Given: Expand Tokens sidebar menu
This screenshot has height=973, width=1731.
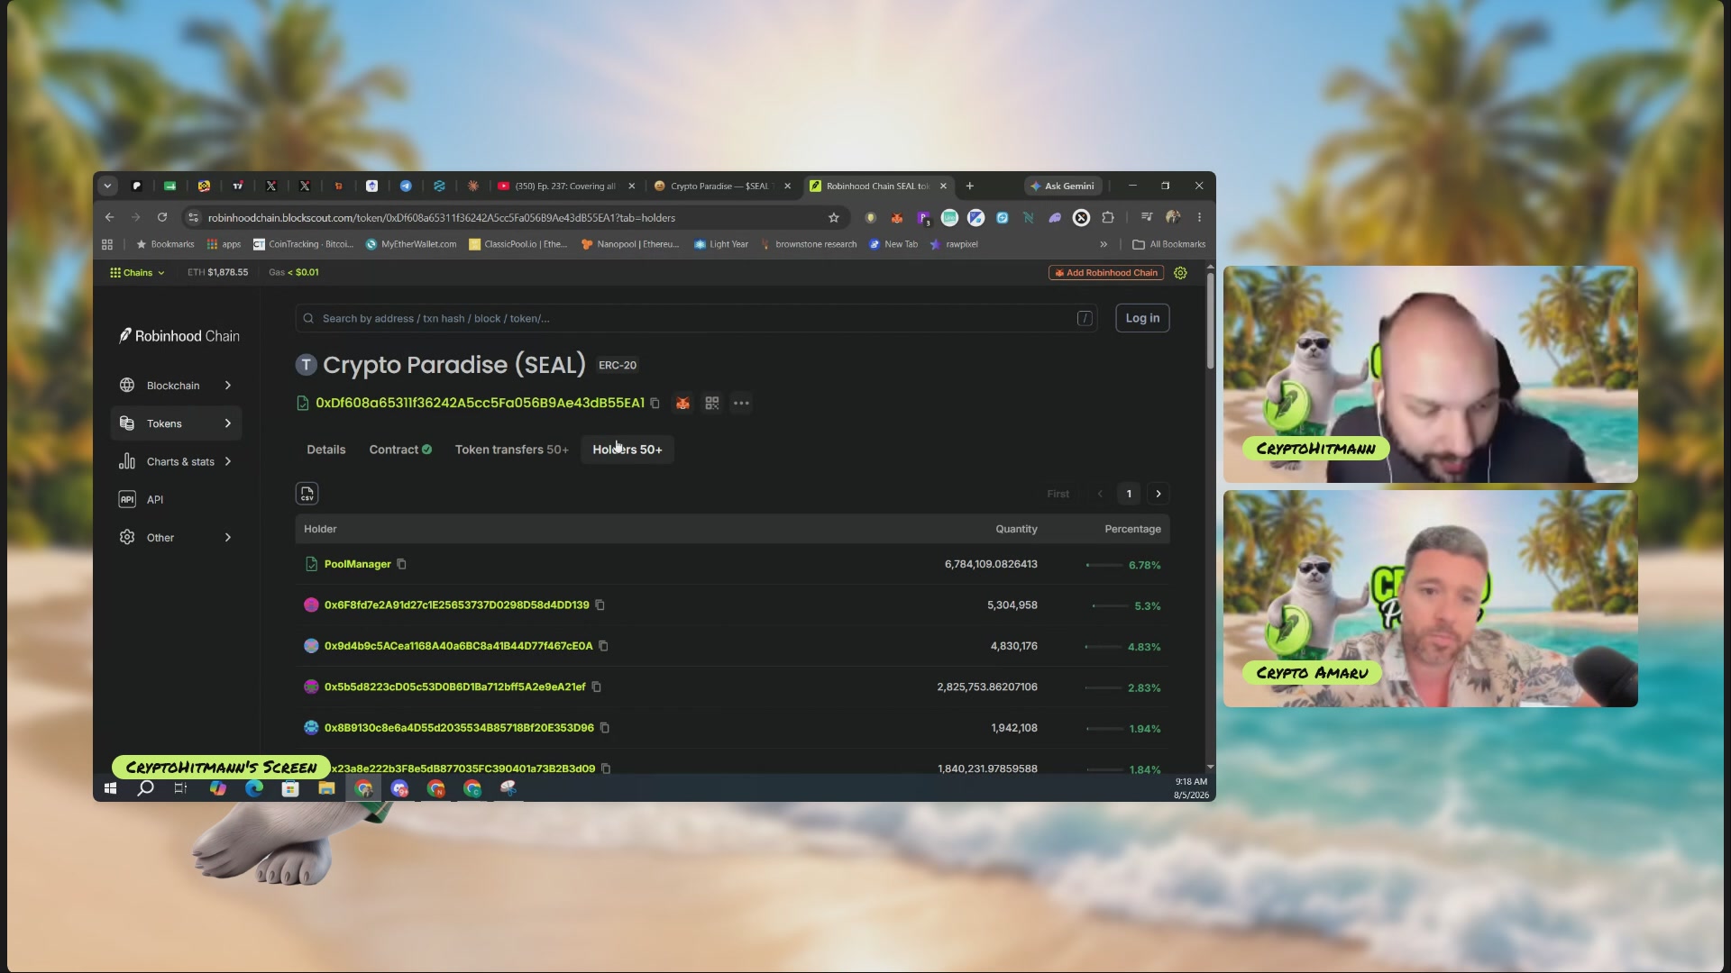Looking at the screenshot, I should [x=177, y=423].
